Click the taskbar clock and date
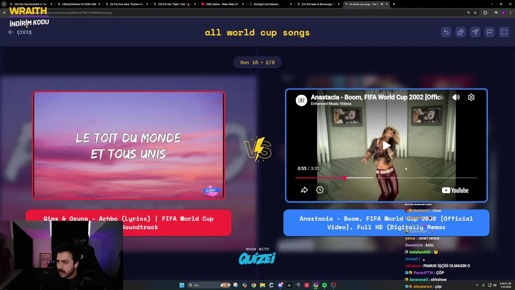This screenshot has width=515, height=290. click(x=505, y=285)
